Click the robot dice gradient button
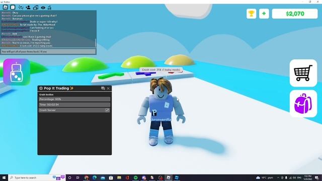 click(17, 72)
